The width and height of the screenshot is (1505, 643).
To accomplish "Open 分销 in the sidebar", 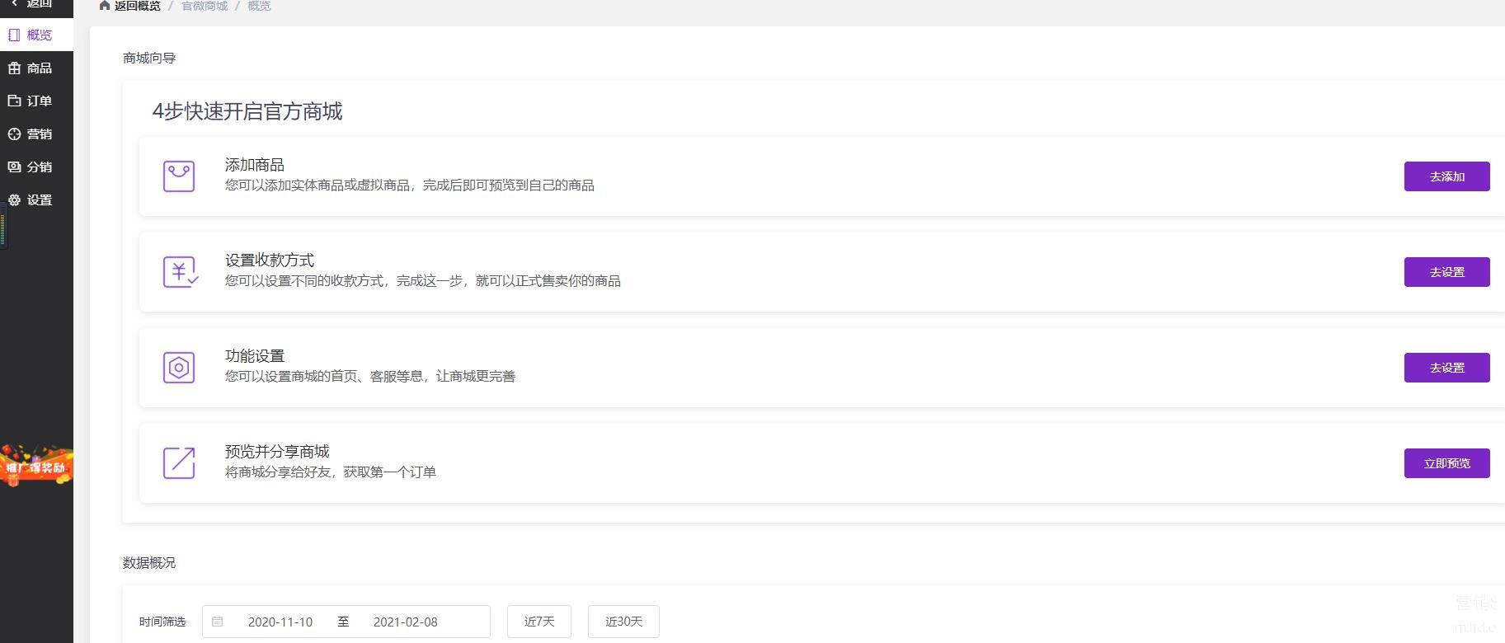I will [x=37, y=167].
